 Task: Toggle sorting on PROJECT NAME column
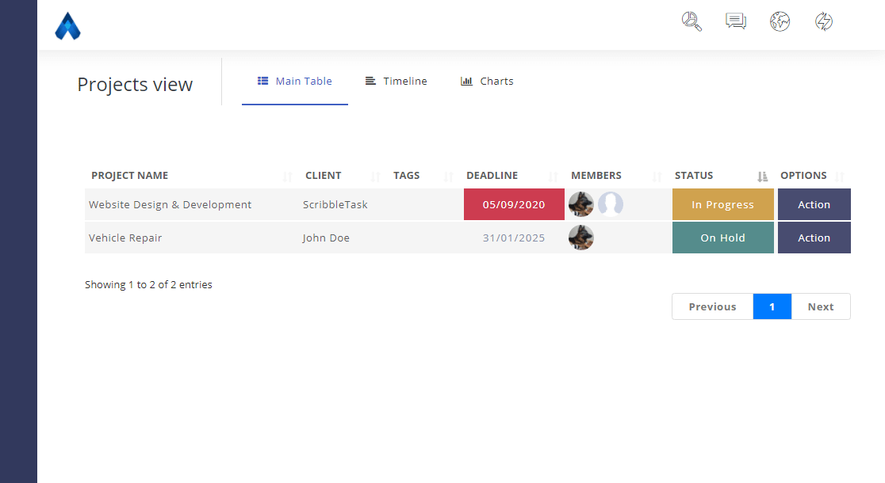tap(287, 176)
